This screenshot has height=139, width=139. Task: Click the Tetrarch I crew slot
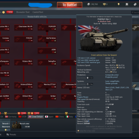pos(5,125)
